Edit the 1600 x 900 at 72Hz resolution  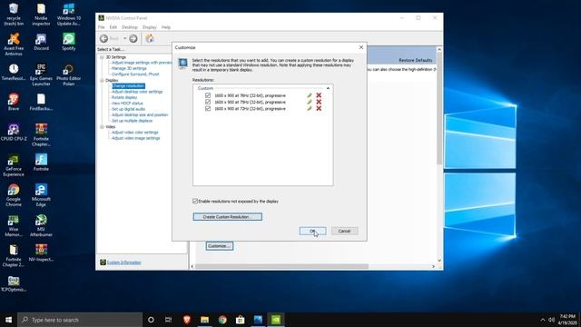click(x=310, y=109)
